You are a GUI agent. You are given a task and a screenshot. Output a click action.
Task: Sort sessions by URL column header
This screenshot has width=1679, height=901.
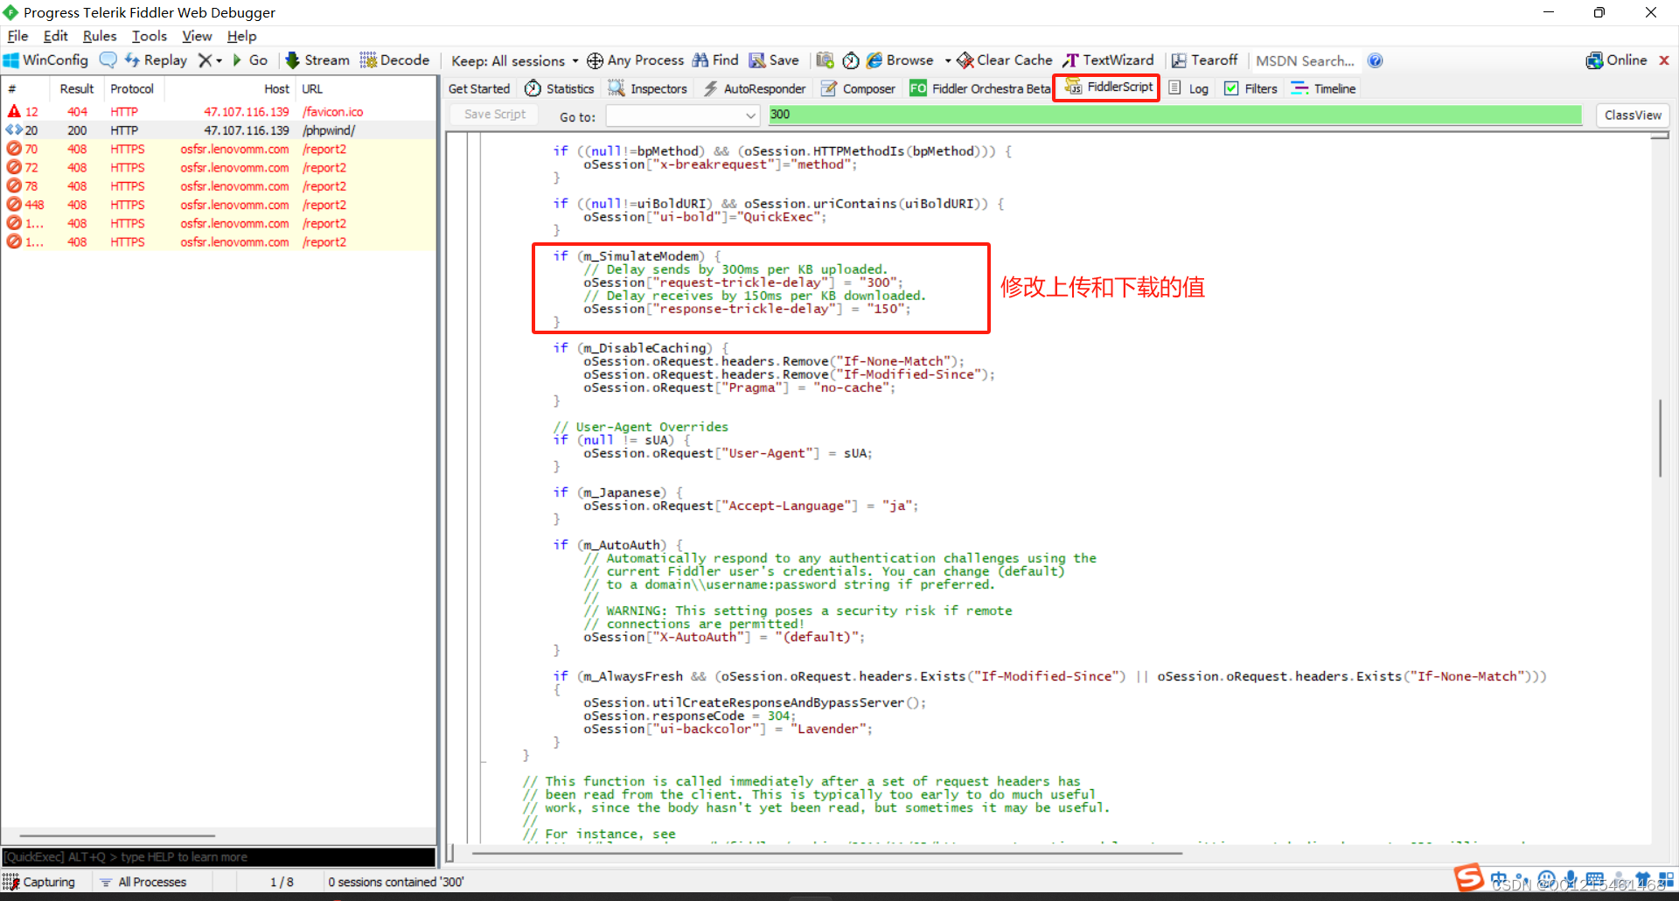[x=366, y=89]
